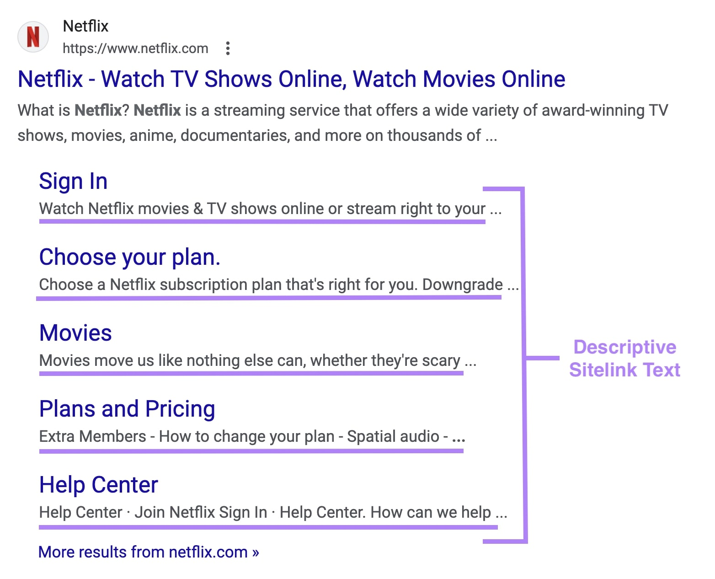Click the Netflix site name label
The height and width of the screenshot is (579, 715).
point(86,26)
